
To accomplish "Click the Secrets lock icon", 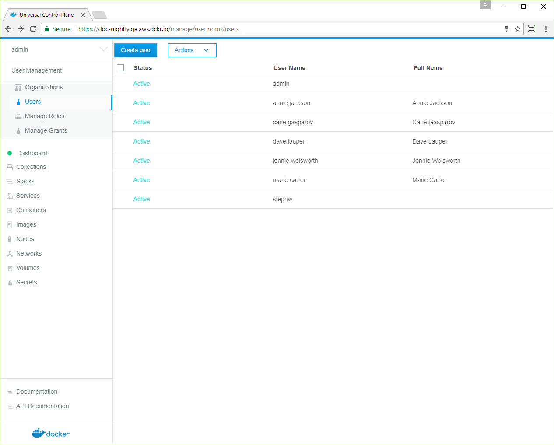I will (10, 283).
